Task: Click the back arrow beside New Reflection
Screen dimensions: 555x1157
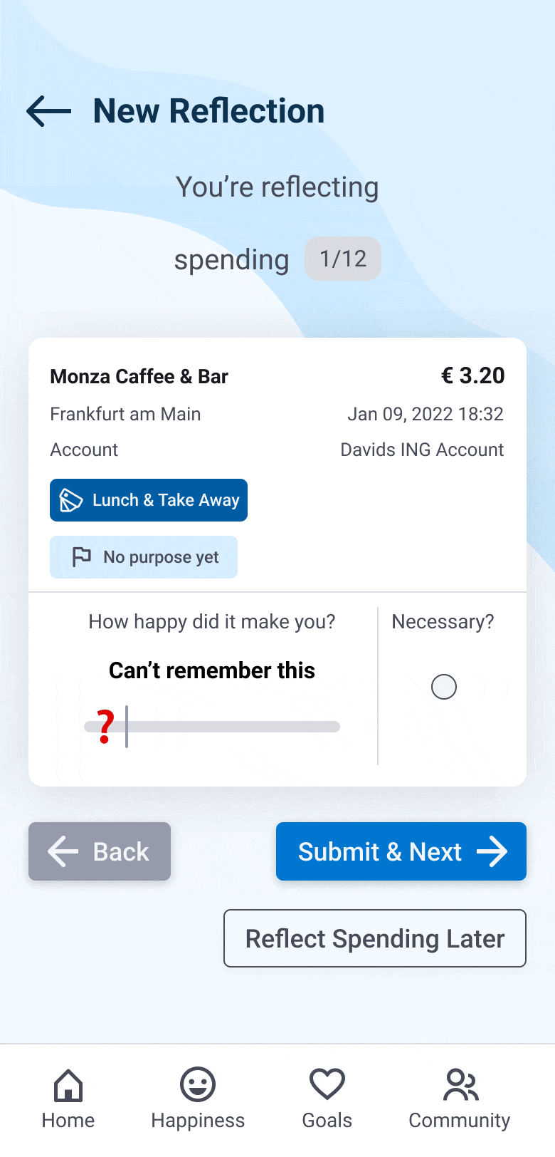Action: 48,111
